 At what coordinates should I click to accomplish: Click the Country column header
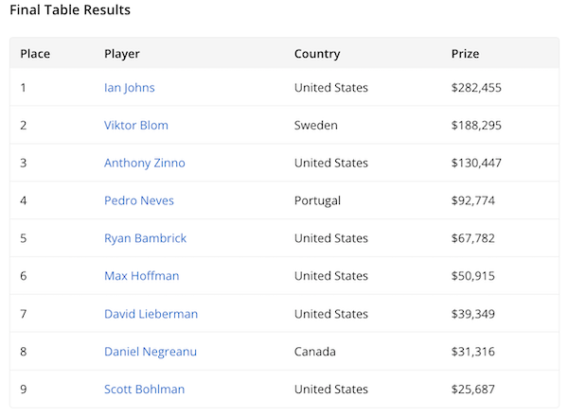tap(317, 54)
